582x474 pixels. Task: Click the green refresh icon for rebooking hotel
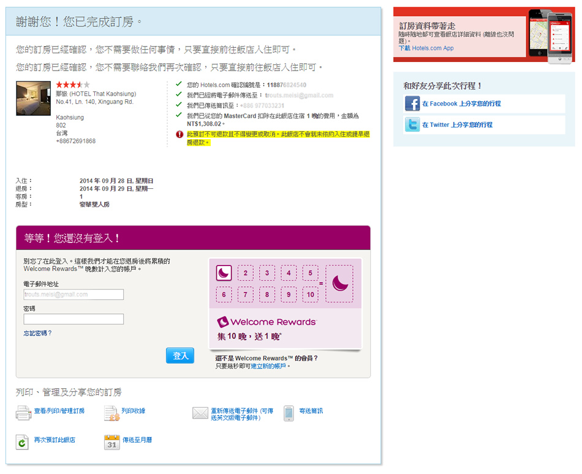pos(22,442)
